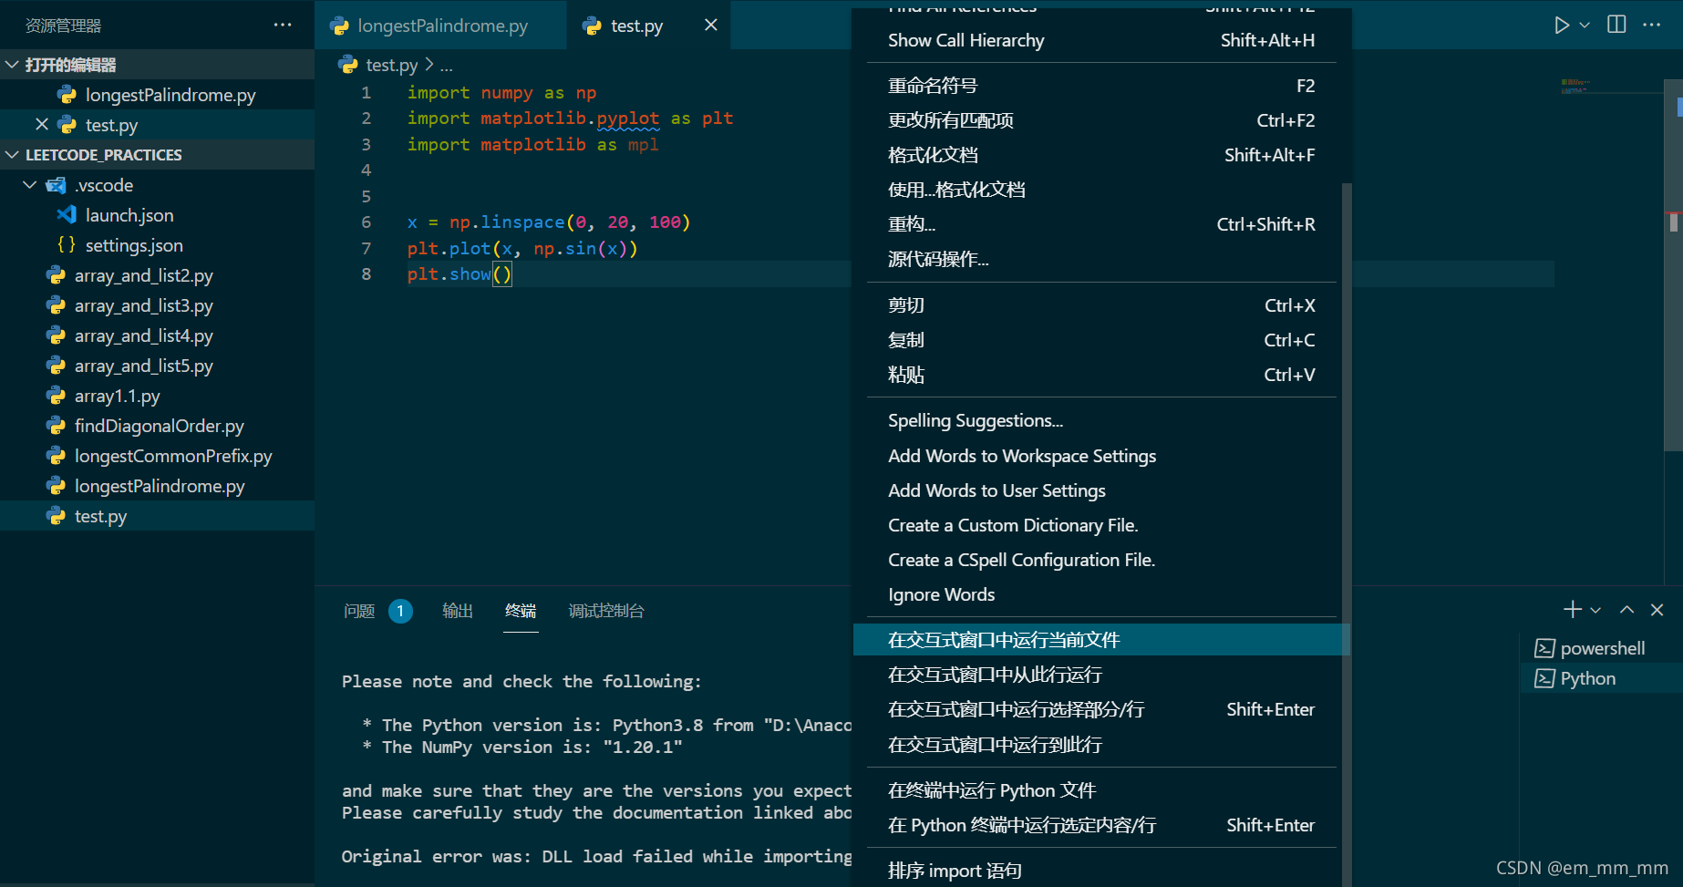This screenshot has width=1683, height=887.
Task: Choose 粘贴 from context menu
Action: click(x=1101, y=375)
